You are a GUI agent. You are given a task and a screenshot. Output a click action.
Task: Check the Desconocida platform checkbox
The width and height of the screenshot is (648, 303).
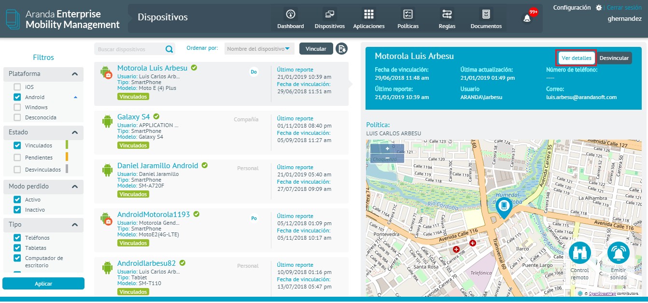(x=17, y=117)
